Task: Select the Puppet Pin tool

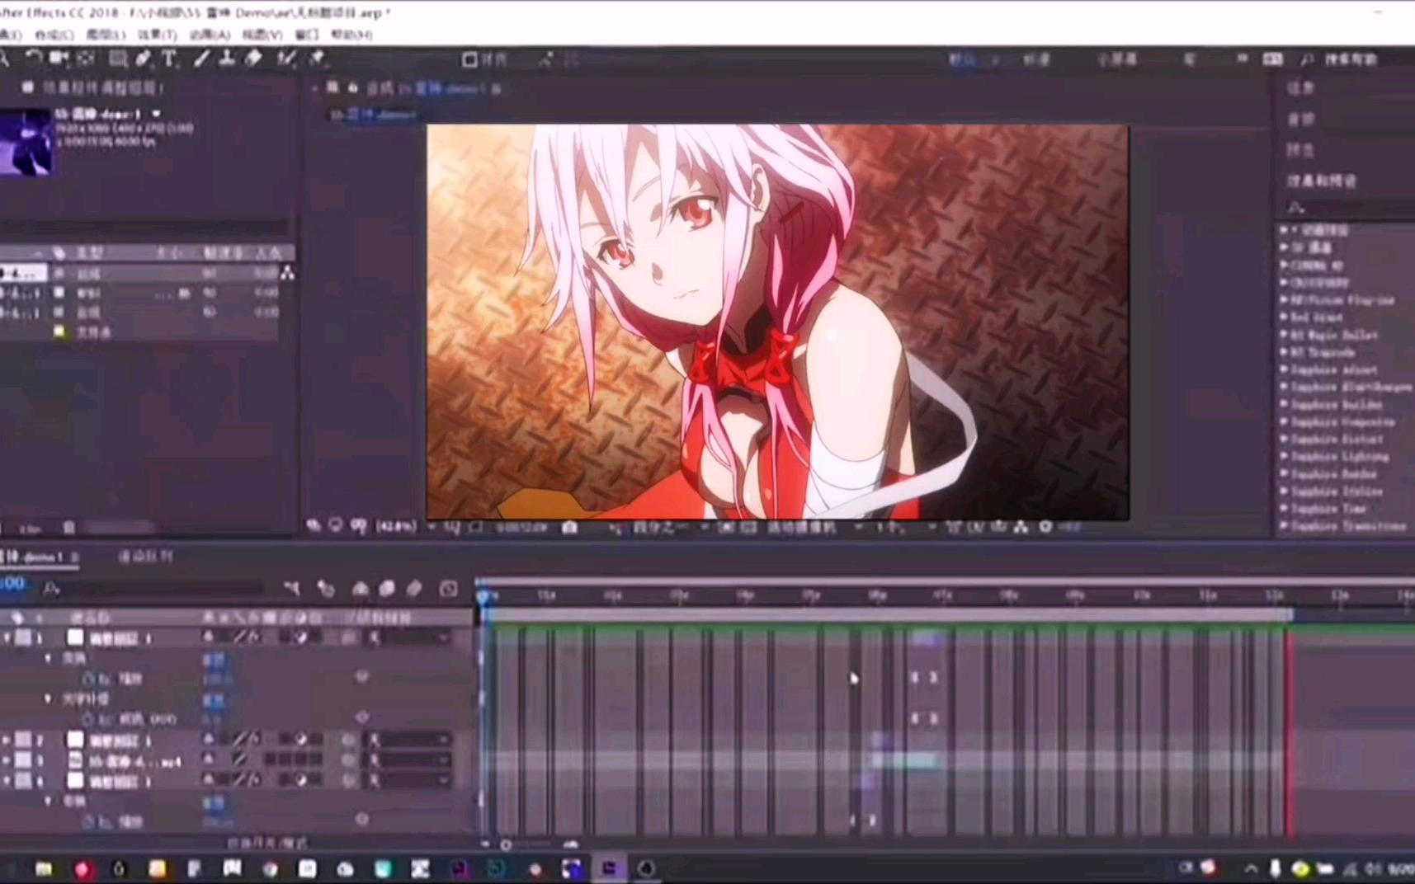Action: coord(317,58)
